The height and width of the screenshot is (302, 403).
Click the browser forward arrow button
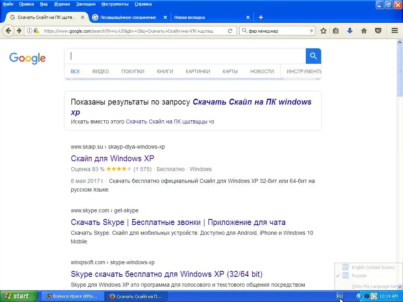tap(19, 31)
